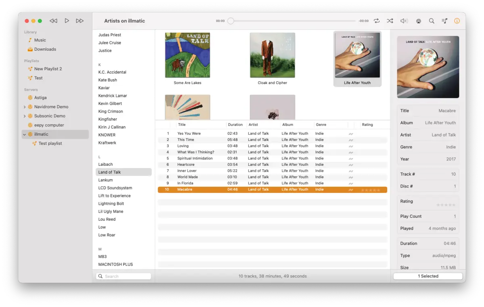Screen dimensions: 484x307
Task: Show the play queue list
Action: point(444,21)
